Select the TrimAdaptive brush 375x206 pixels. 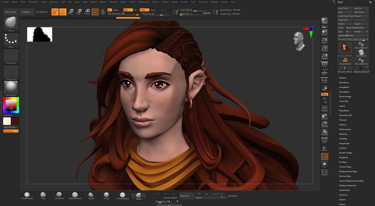122,196
